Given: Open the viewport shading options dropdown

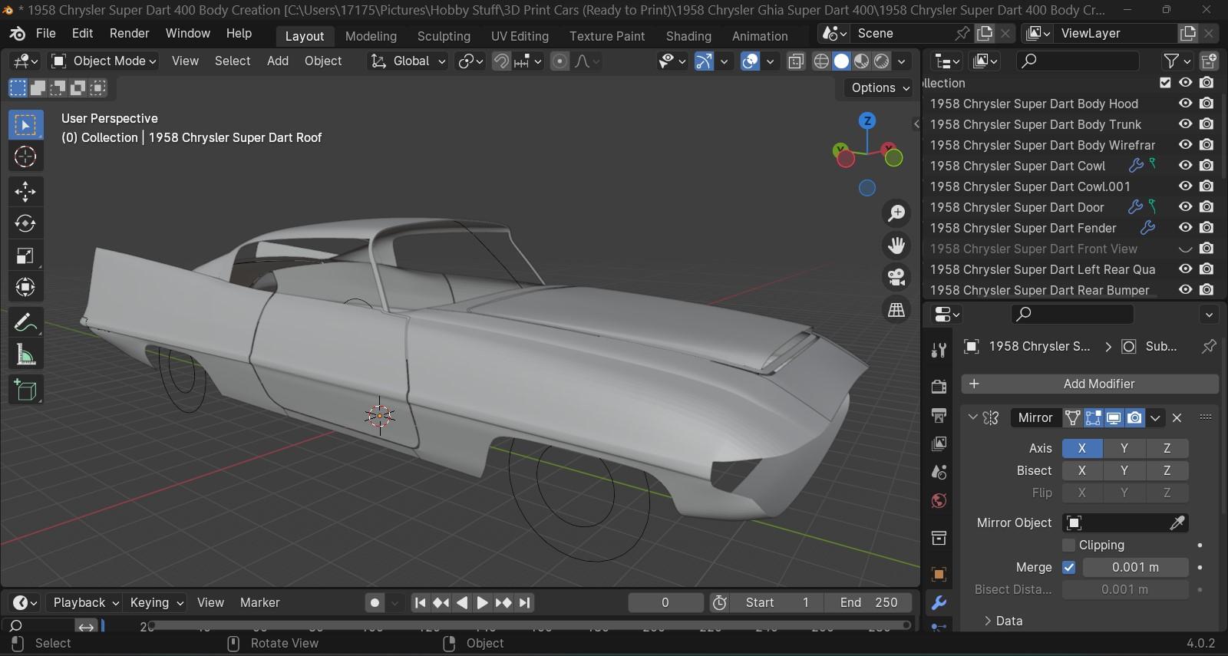Looking at the screenshot, I should [x=903, y=61].
